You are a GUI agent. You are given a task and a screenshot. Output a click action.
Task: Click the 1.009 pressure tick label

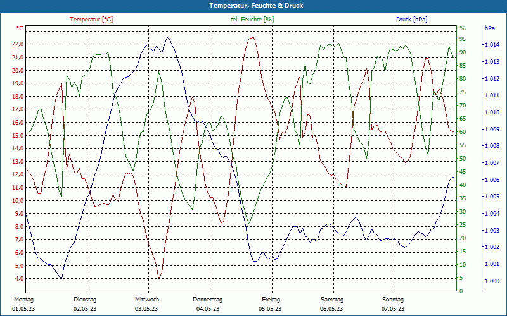pos(492,130)
